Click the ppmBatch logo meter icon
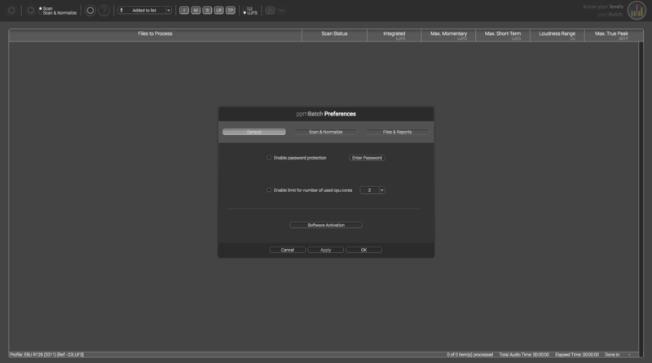The height and width of the screenshot is (363, 652). pyautogui.click(x=637, y=11)
